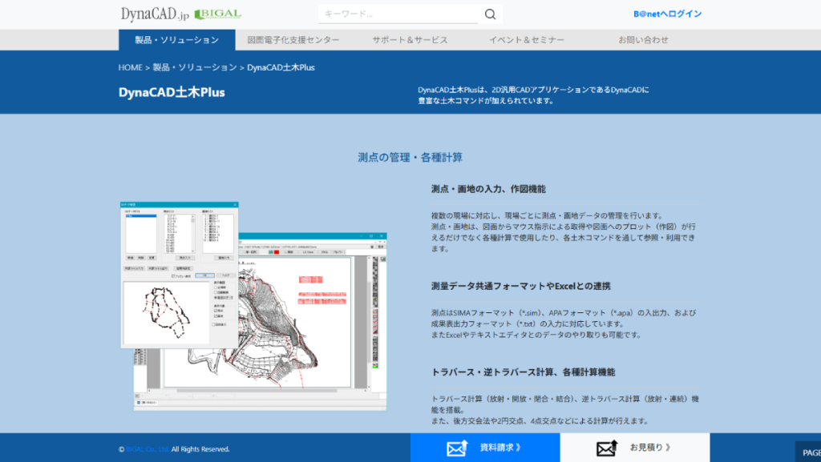
Task: Open the 図面電子化支援センター menu
Action: pyautogui.click(x=293, y=40)
